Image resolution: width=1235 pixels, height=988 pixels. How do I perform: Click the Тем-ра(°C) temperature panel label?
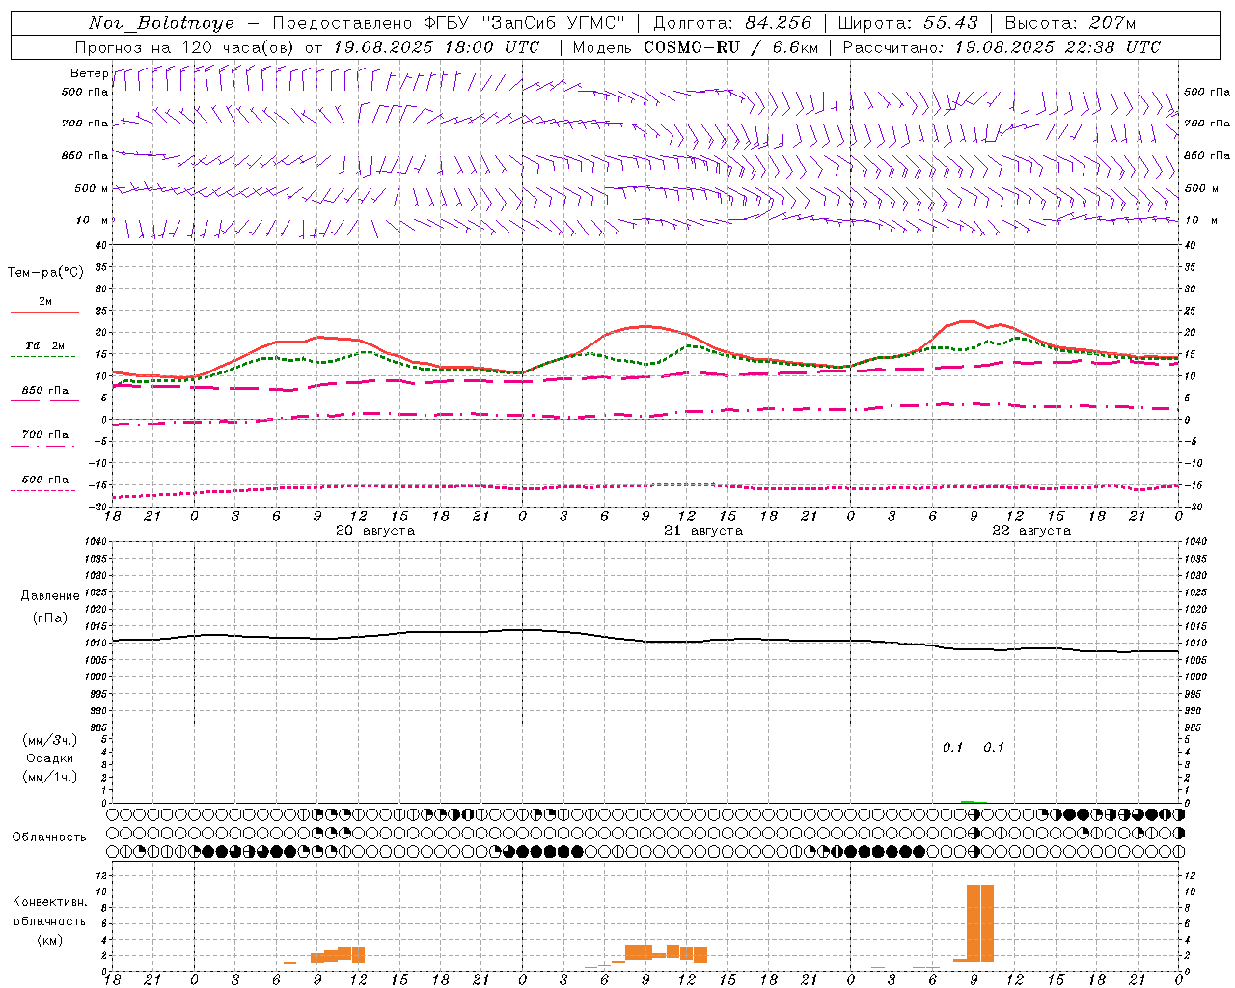(x=45, y=273)
